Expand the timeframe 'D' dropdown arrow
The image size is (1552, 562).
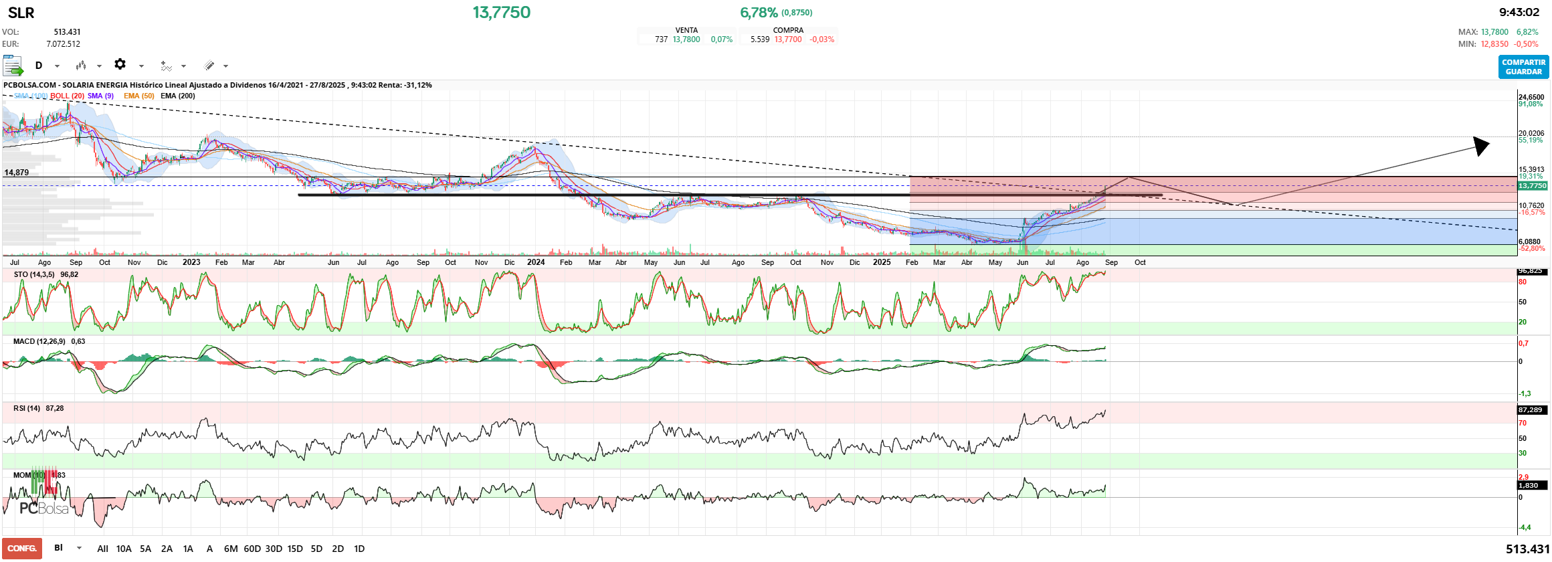pyautogui.click(x=57, y=66)
